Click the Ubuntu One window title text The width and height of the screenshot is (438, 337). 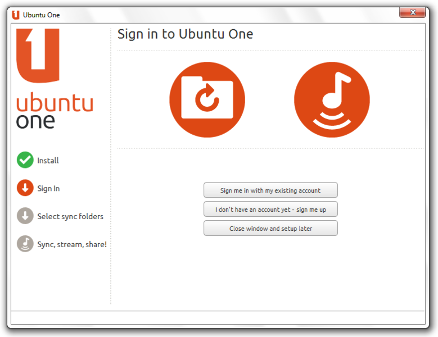tap(42, 15)
